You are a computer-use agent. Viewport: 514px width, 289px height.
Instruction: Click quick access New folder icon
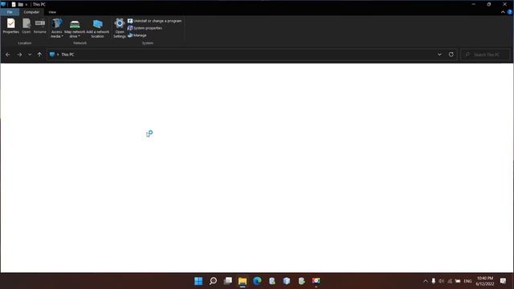(x=20, y=5)
